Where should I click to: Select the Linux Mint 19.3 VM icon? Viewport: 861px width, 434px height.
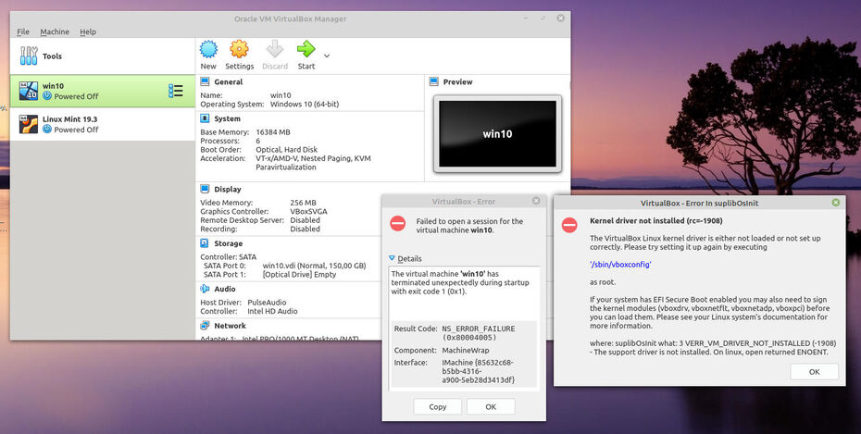29,124
